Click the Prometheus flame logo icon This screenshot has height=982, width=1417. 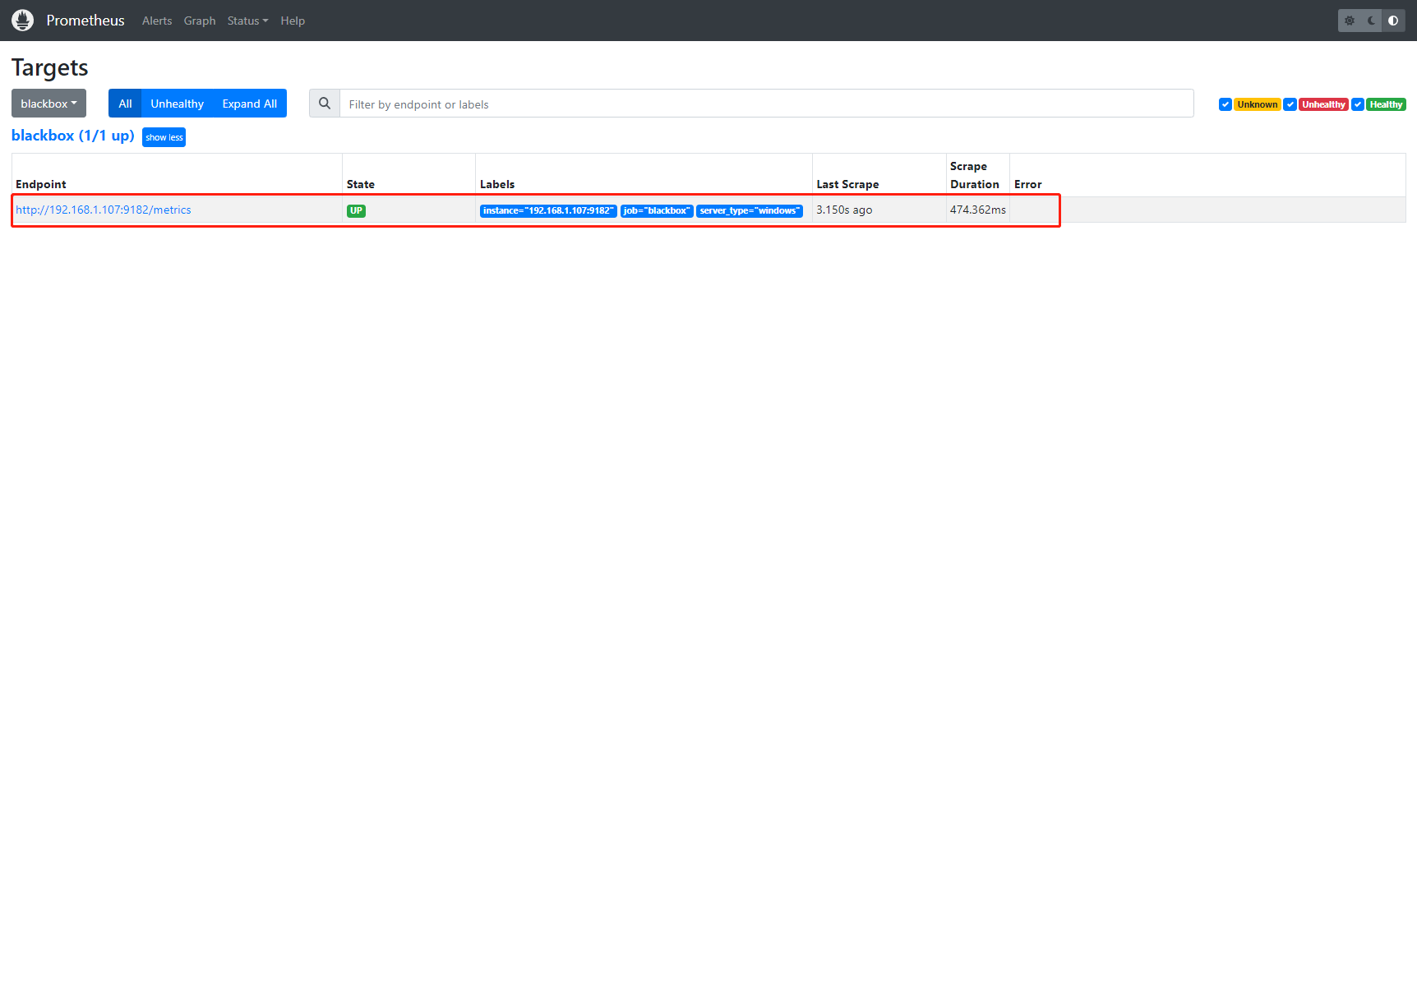tap(23, 21)
